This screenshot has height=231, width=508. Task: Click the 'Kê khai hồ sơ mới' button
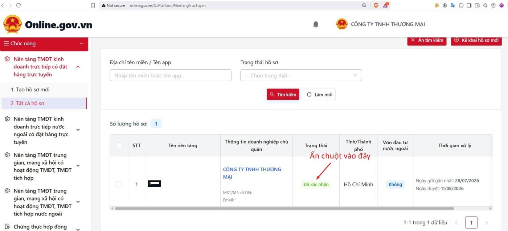(476, 40)
